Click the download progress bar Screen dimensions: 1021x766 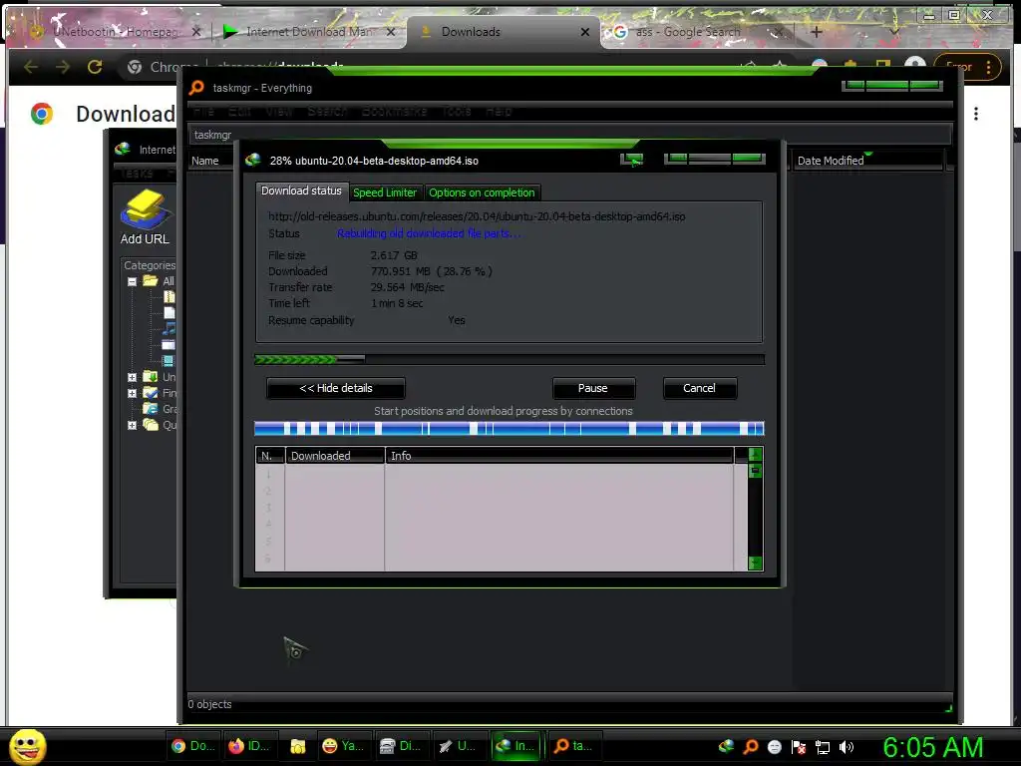tap(510, 359)
